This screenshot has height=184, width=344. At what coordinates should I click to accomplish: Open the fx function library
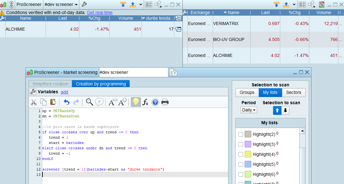145,102
